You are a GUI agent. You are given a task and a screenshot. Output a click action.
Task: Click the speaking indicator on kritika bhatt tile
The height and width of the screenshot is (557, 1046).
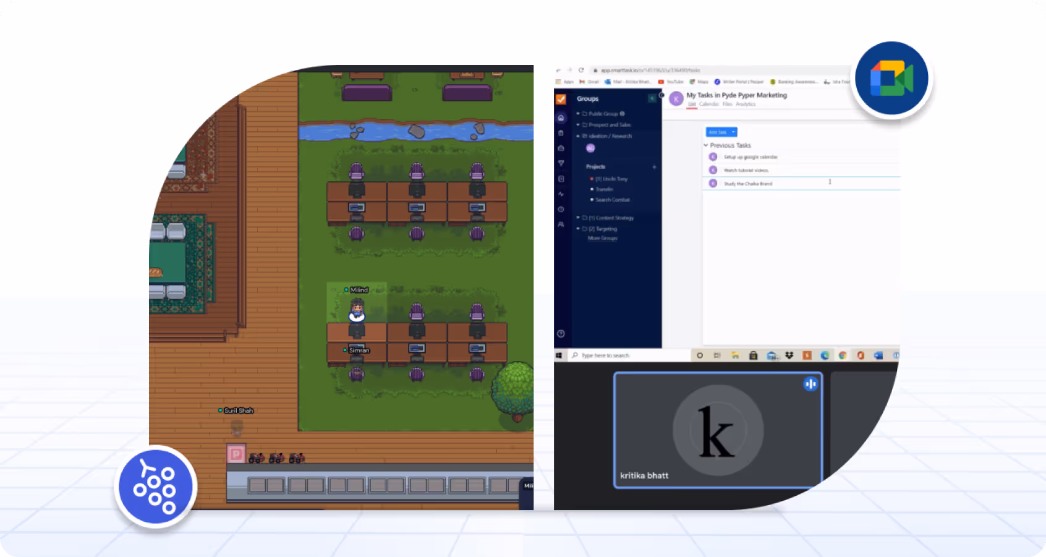tap(810, 384)
